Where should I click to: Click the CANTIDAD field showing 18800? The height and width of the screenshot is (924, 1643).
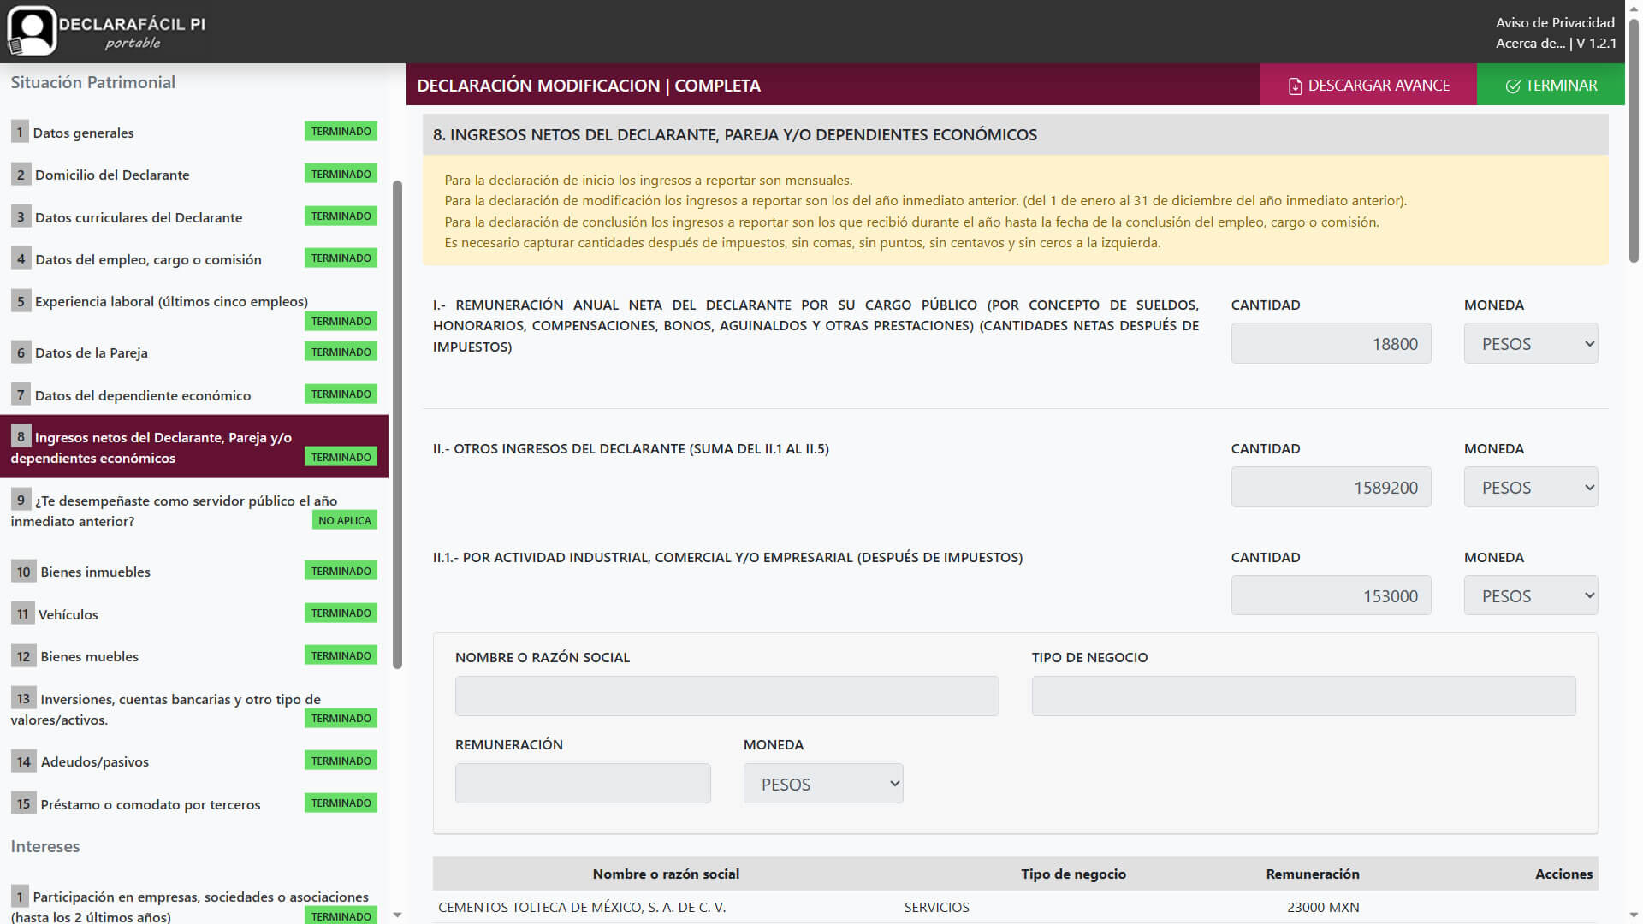tap(1331, 343)
